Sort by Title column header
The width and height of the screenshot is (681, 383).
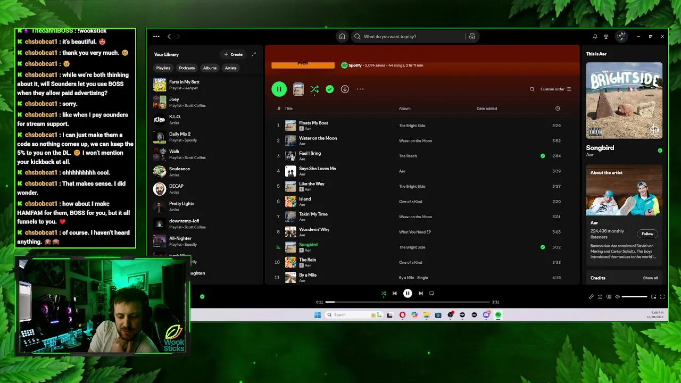pos(288,109)
